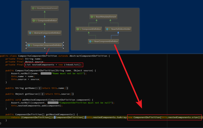The image size is (203, 128).
Task: Click the 'getNestedComponents()' method name
Action: 60,114
